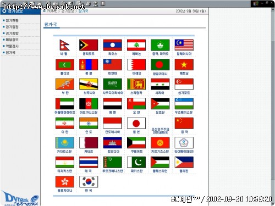This screenshot has width=275, height=206.
Task: Select the green Macau flag
Action: (x=160, y=45)
